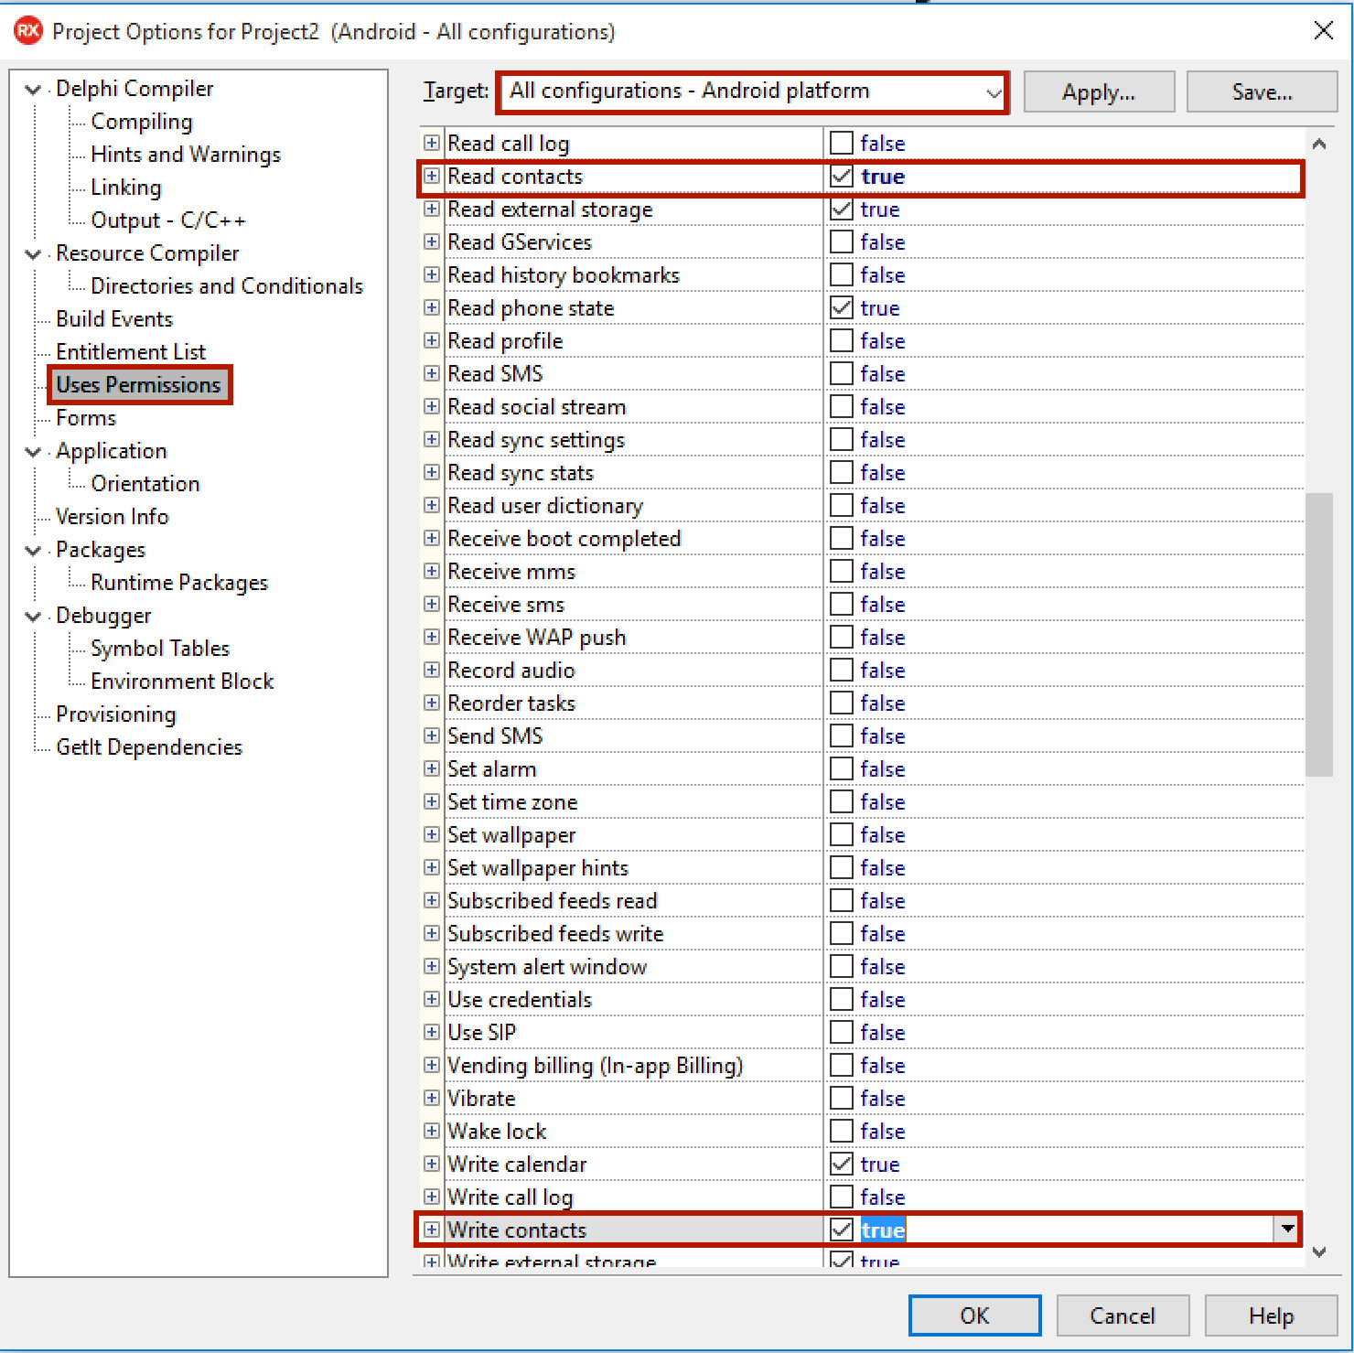The height and width of the screenshot is (1353, 1354).
Task: Expand the Wake lock permission row
Action: 431,1131
